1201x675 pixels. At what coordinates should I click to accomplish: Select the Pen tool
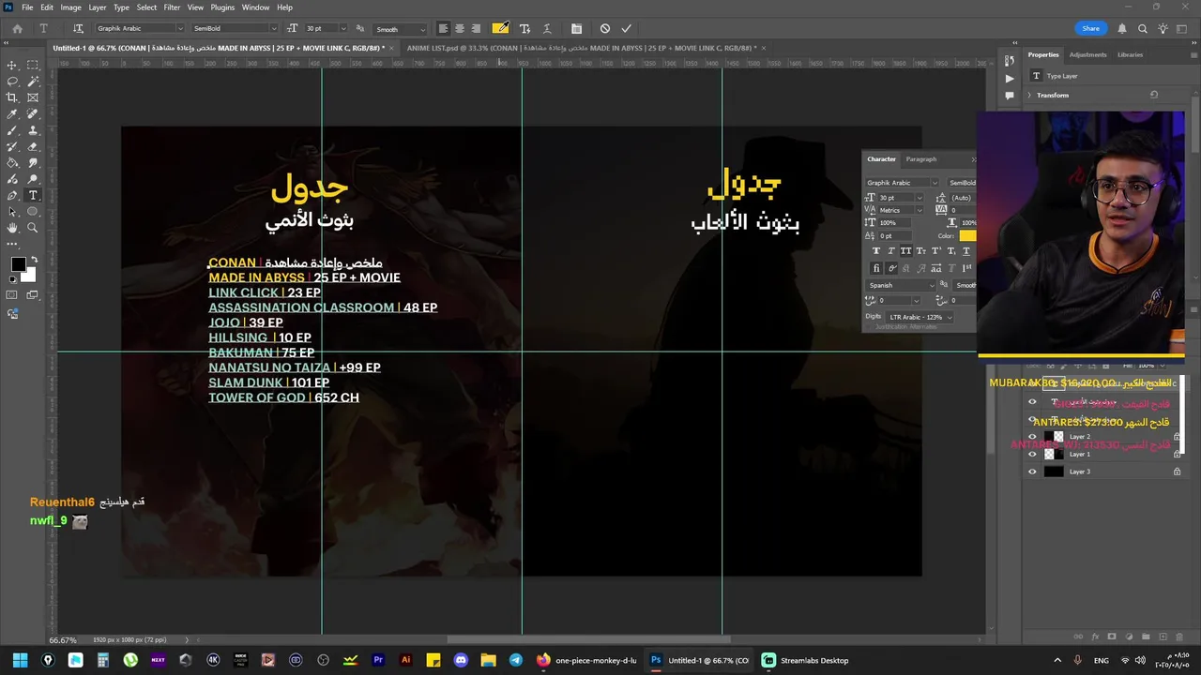pos(12,195)
